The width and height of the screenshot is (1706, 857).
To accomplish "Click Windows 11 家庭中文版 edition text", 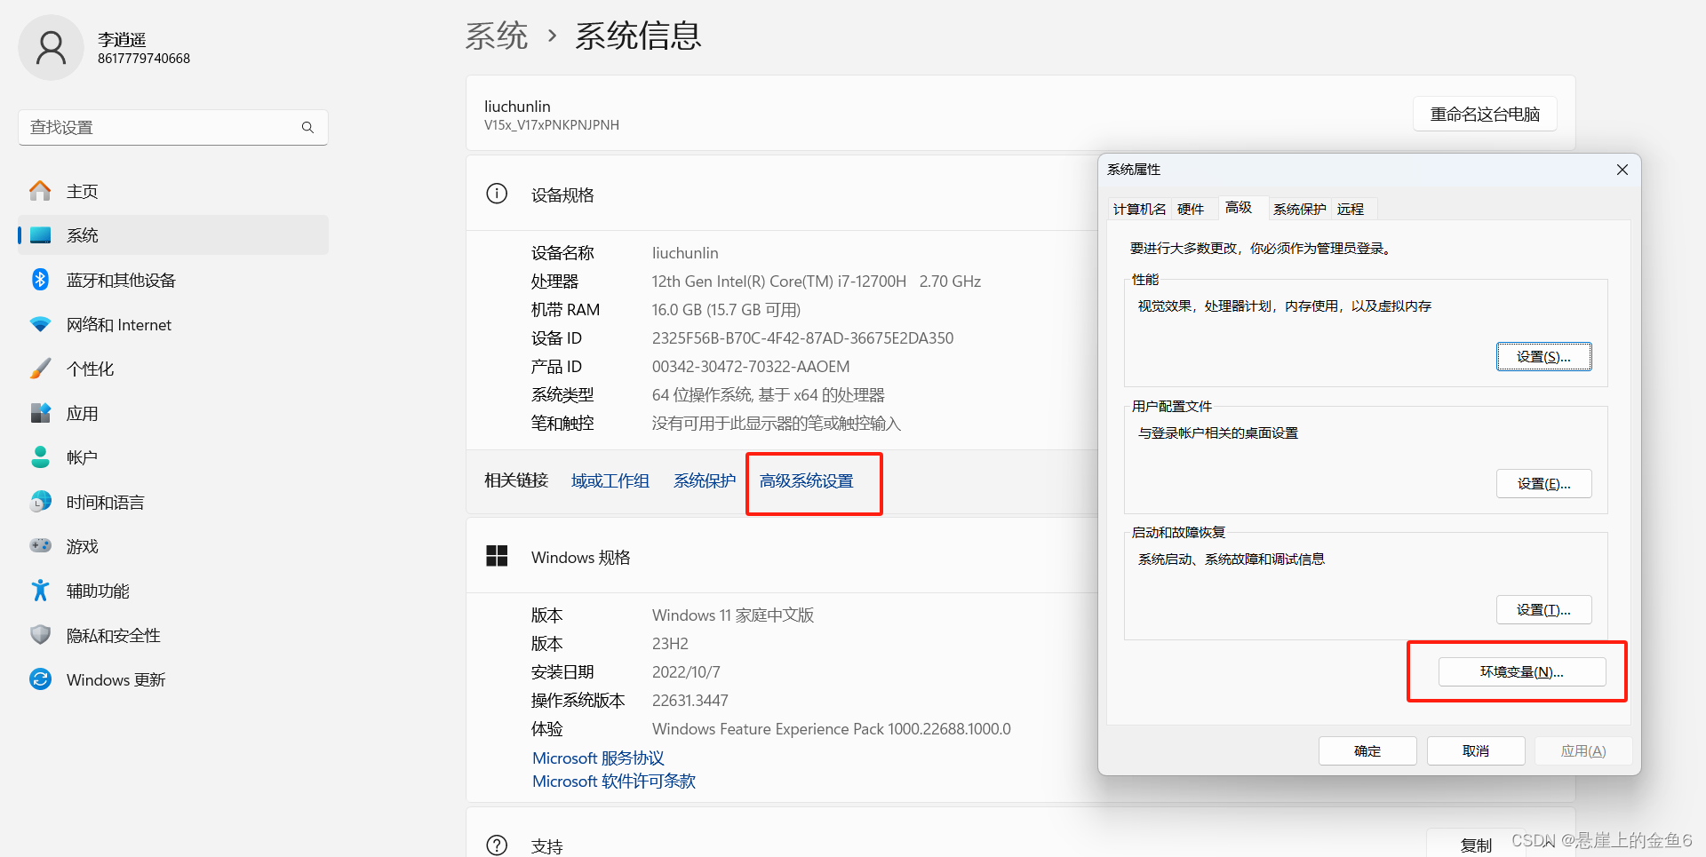I will [x=733, y=615].
